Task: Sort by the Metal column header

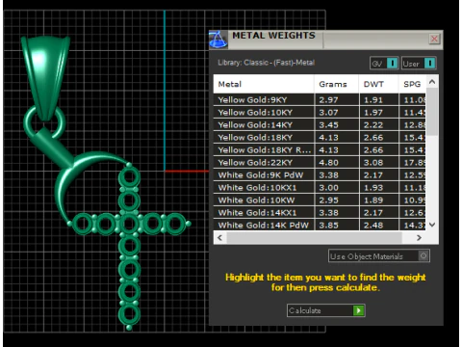Action: [x=264, y=84]
